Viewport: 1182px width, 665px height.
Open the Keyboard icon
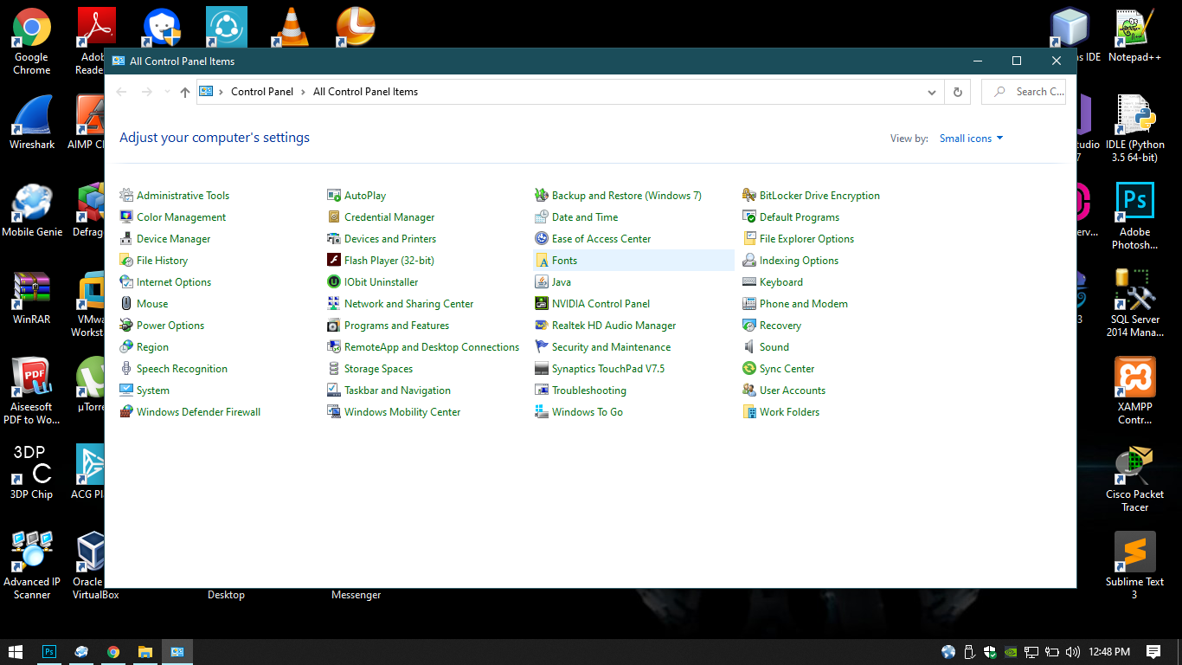(749, 282)
